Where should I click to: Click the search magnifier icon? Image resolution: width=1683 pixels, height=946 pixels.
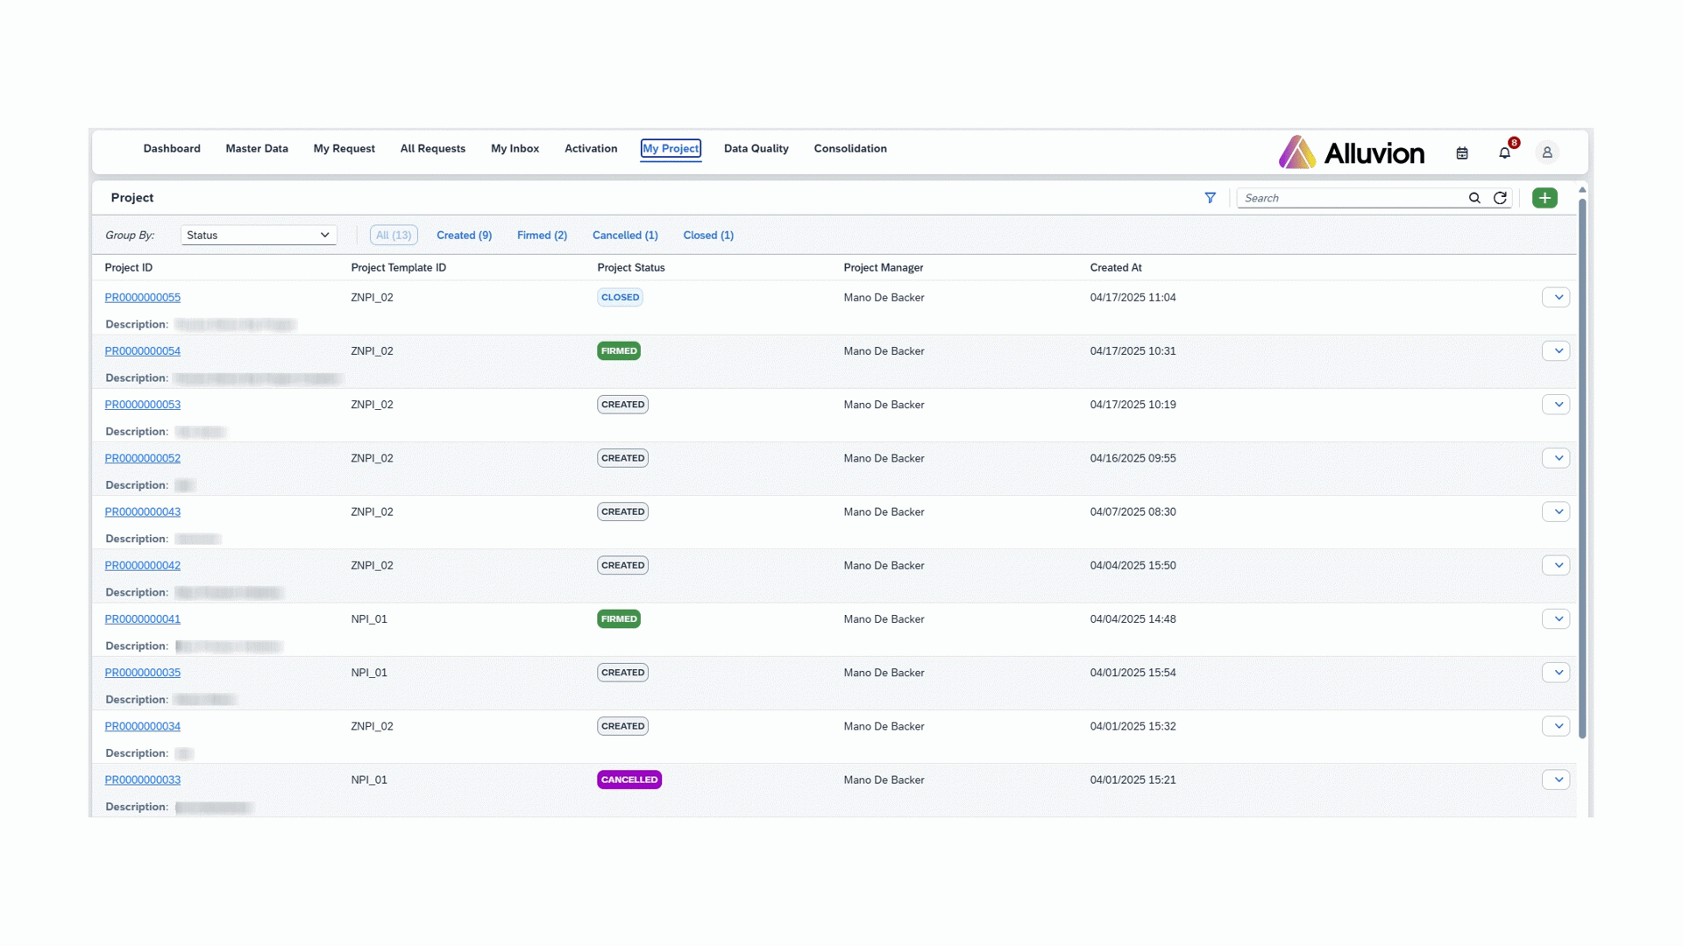coord(1474,198)
